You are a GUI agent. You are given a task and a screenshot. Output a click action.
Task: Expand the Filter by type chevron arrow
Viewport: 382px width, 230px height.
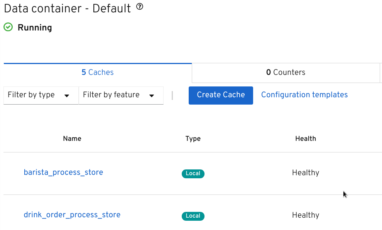coord(67,95)
